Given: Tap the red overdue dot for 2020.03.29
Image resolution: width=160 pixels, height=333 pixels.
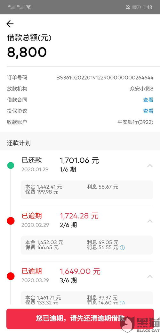Looking at the screenshot, I should tap(11, 276).
